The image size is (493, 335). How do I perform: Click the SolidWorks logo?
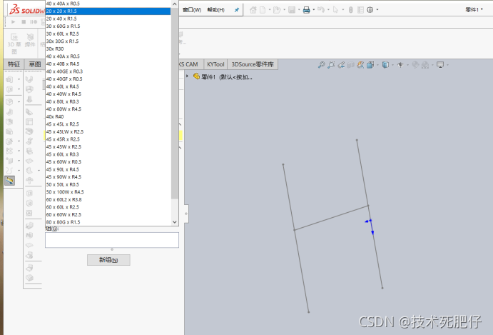[26, 10]
